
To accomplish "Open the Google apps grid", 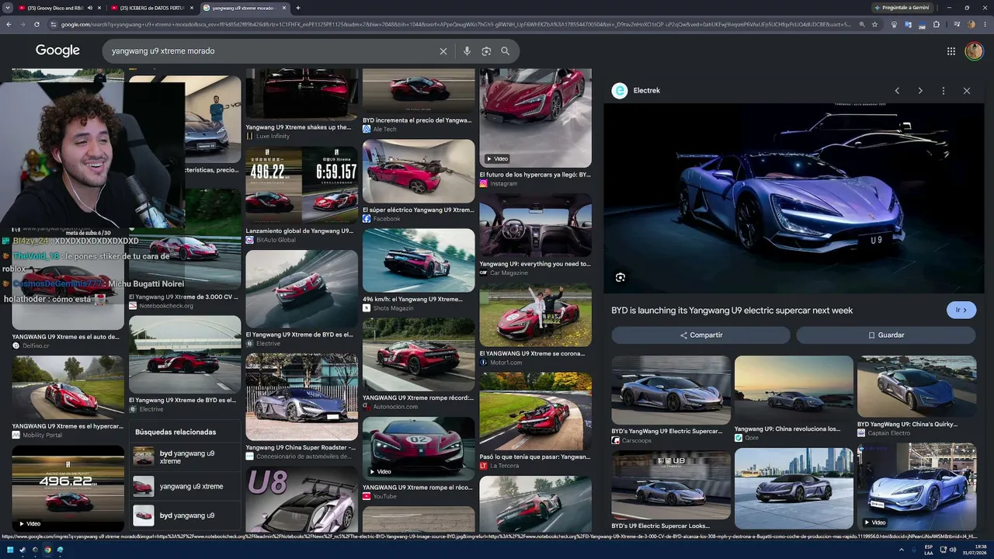I will (951, 51).
